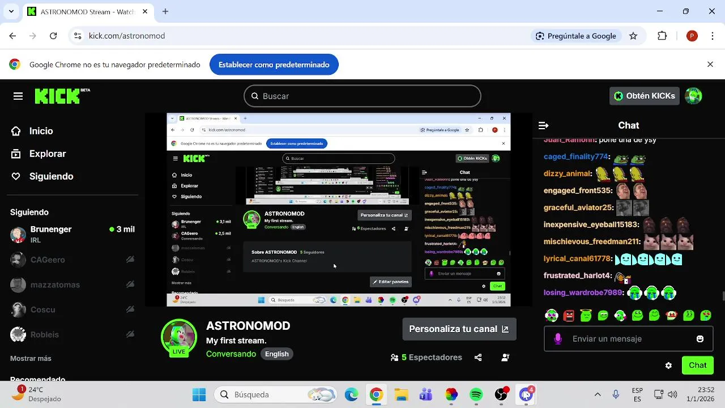The height and width of the screenshot is (408, 725).
Task: Open Chrome profile avatar P
Action: tap(692, 36)
